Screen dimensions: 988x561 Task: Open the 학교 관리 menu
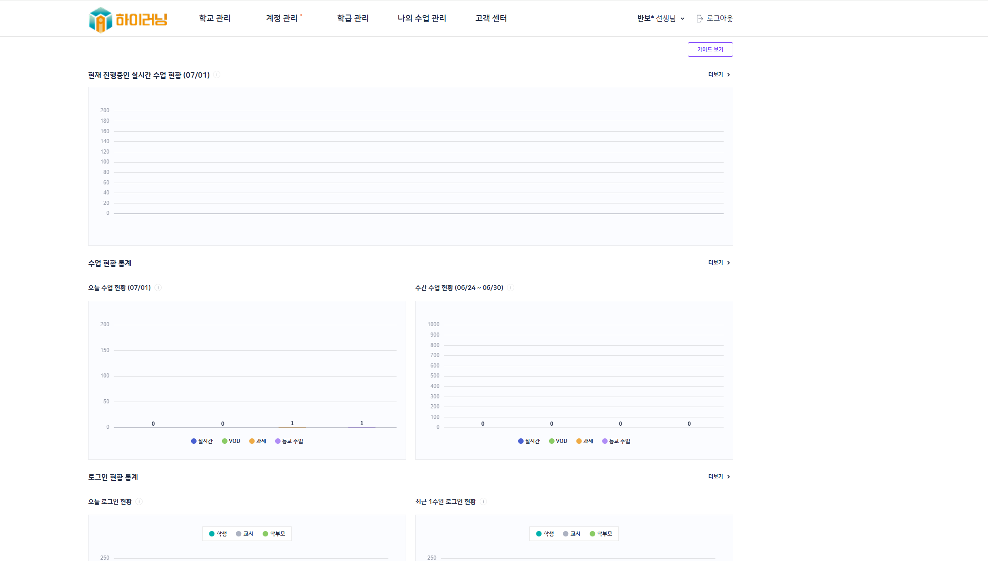[214, 18]
